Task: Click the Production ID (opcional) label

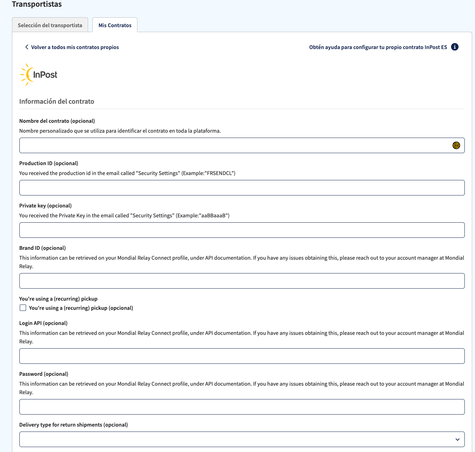Action: 49,163
